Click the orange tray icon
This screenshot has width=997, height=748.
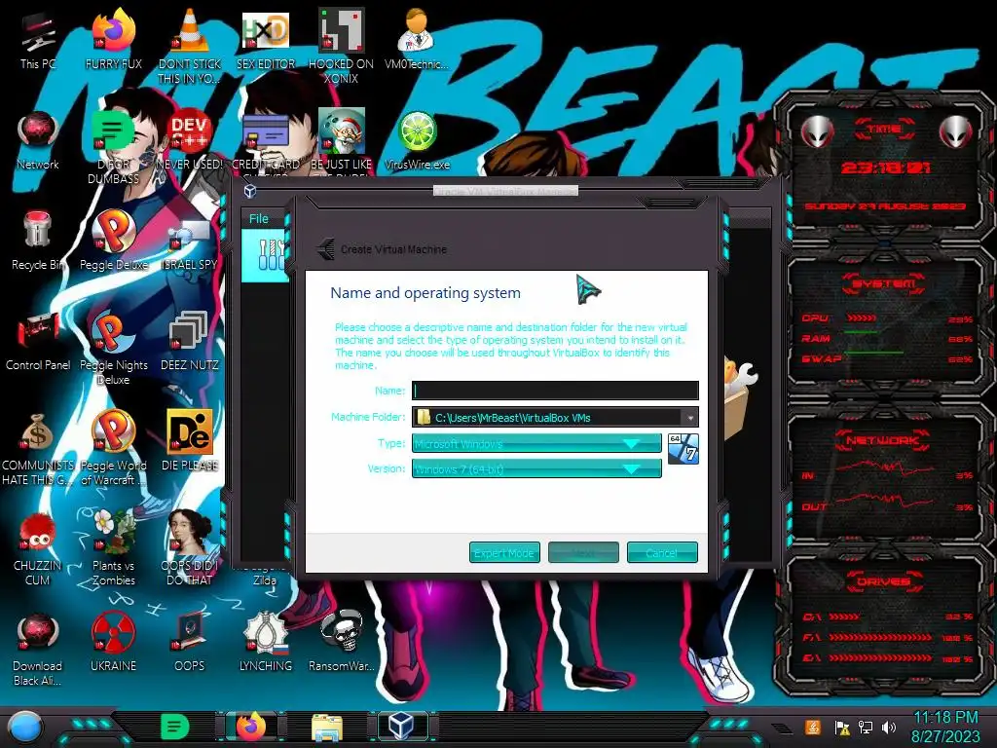[x=813, y=727]
